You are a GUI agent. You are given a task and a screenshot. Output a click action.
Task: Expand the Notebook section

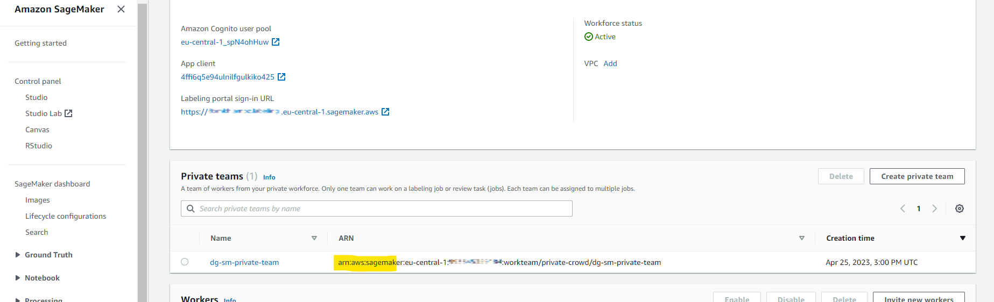click(x=18, y=278)
